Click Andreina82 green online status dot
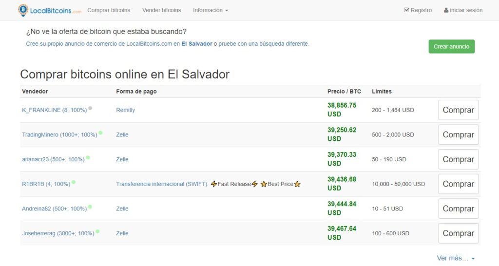The image size is (499, 266). coord(90,207)
